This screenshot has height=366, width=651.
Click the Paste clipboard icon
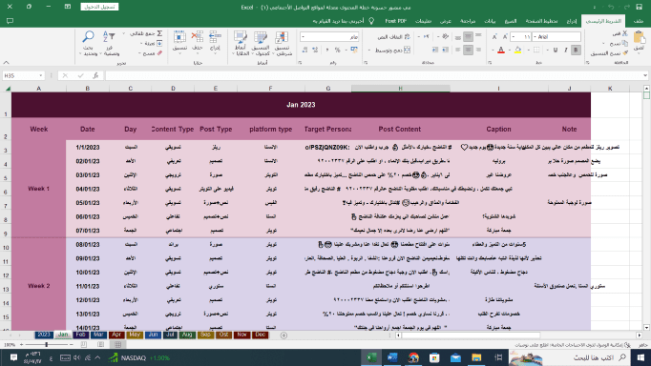point(640,38)
